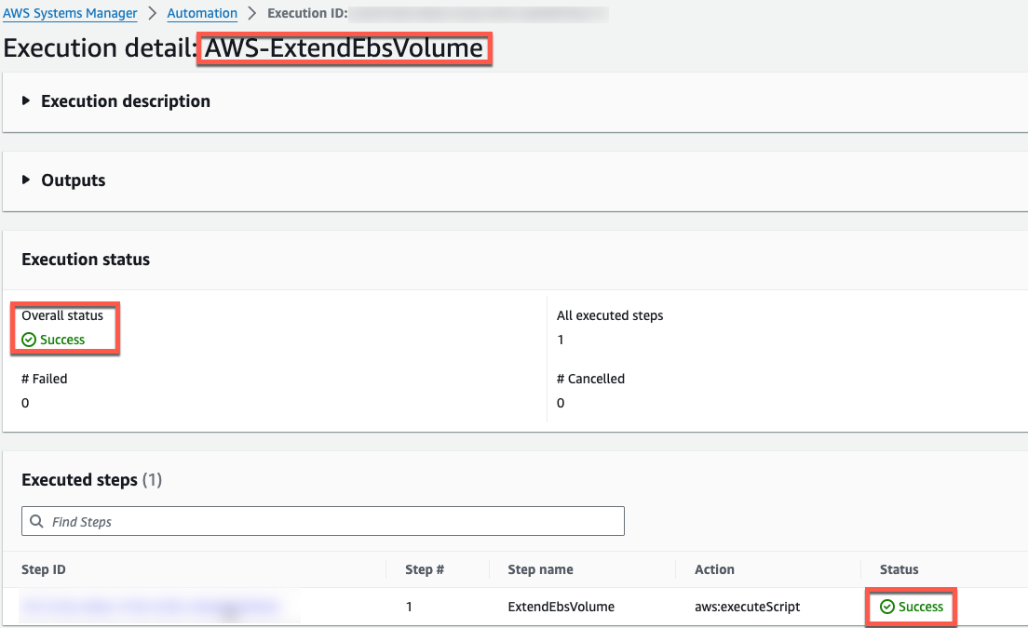
Task: Click the Overall status success check icon
Action: tap(29, 340)
